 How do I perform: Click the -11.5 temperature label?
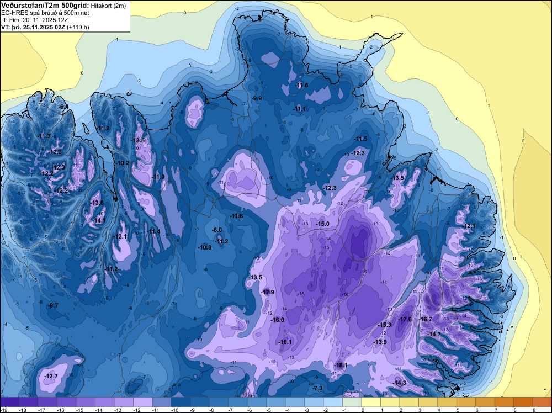click(361, 139)
